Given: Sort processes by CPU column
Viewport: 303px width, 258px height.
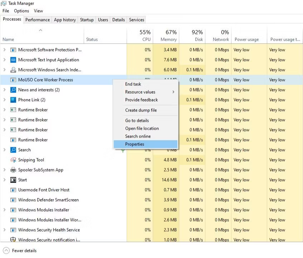Looking at the screenshot, I should 140,35.
